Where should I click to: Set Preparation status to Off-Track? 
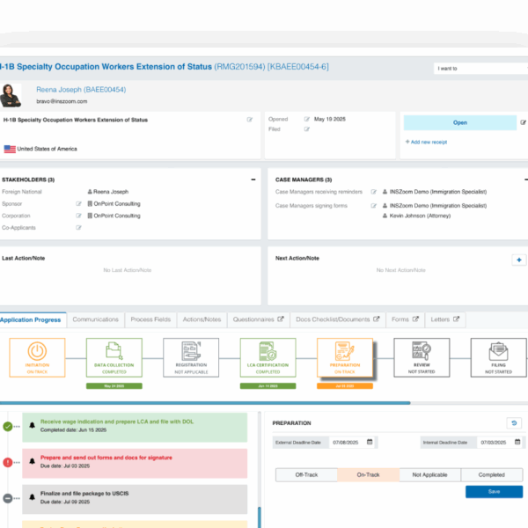tap(306, 475)
